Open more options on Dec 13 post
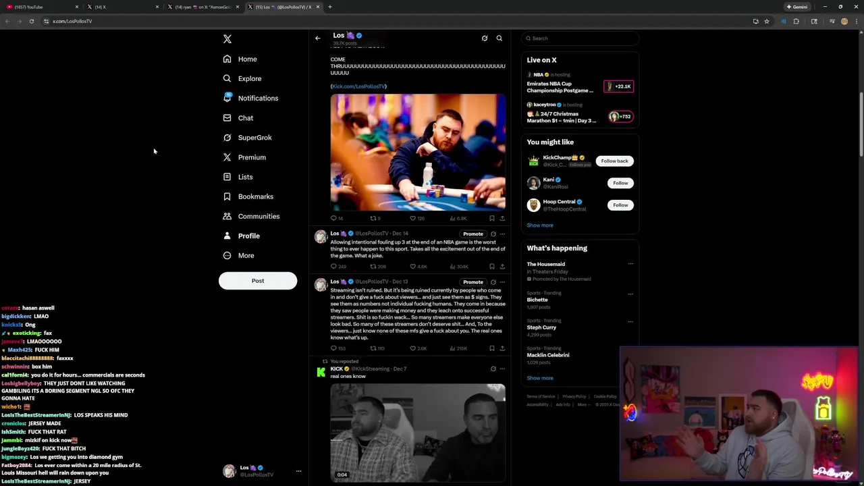This screenshot has height=486, width=864. click(502, 282)
